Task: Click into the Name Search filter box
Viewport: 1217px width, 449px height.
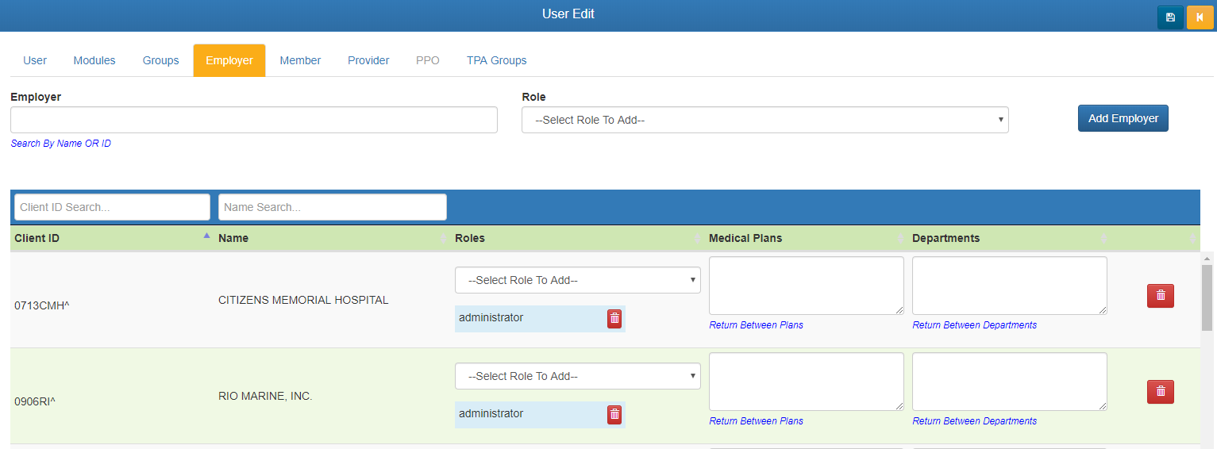Action: pyautogui.click(x=332, y=207)
